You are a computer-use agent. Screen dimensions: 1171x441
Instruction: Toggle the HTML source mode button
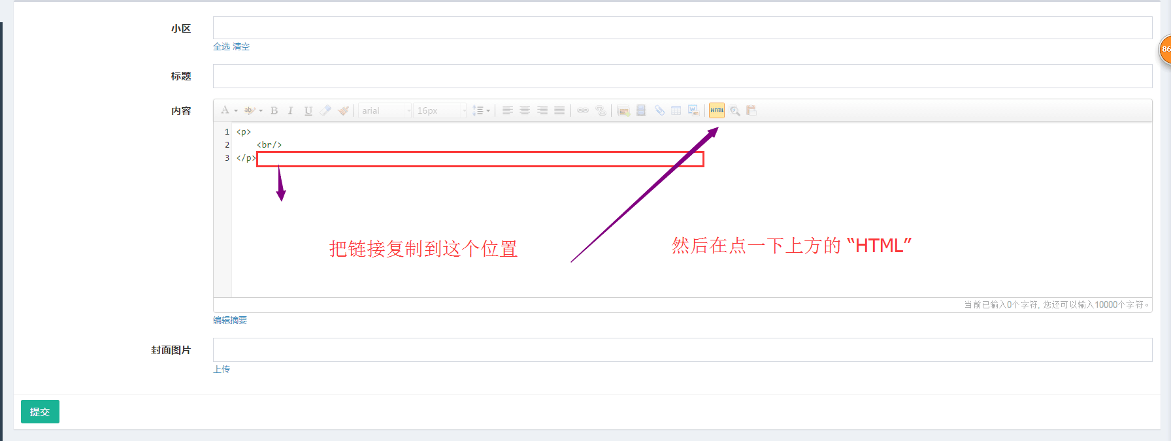[717, 110]
